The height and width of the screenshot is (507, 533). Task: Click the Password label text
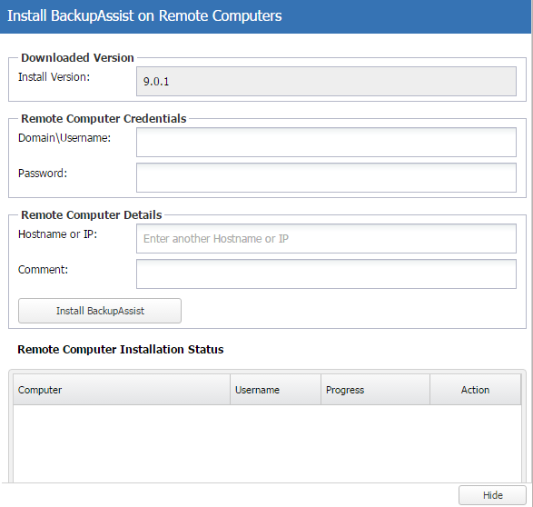point(43,173)
